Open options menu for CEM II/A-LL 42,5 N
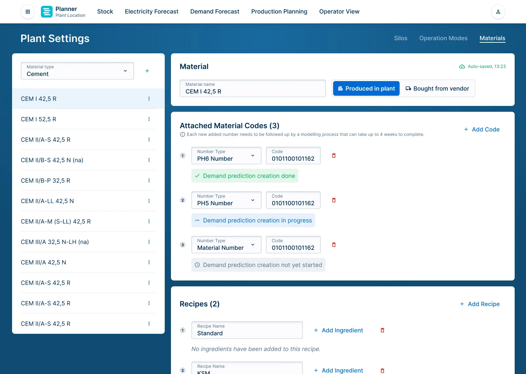 [149, 201]
